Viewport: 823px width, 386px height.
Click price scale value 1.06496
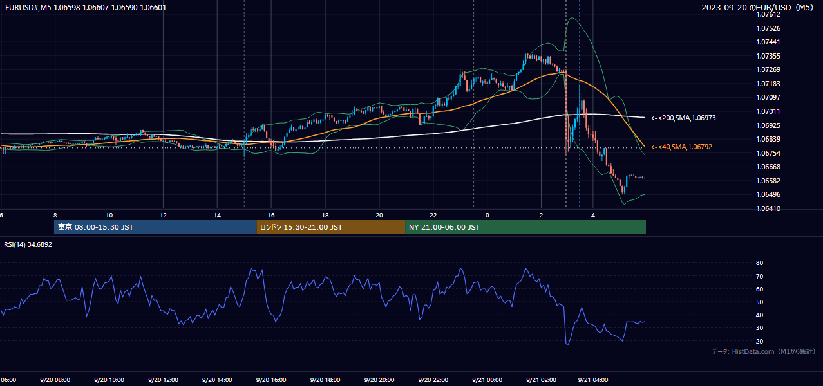768,194
